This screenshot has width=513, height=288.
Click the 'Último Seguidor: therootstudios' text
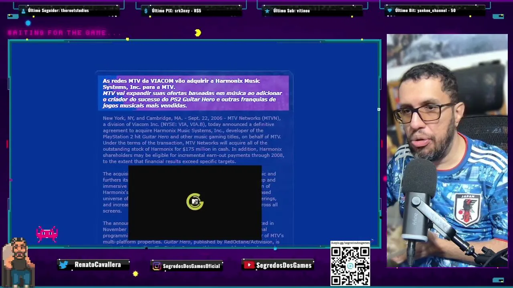pos(59,10)
